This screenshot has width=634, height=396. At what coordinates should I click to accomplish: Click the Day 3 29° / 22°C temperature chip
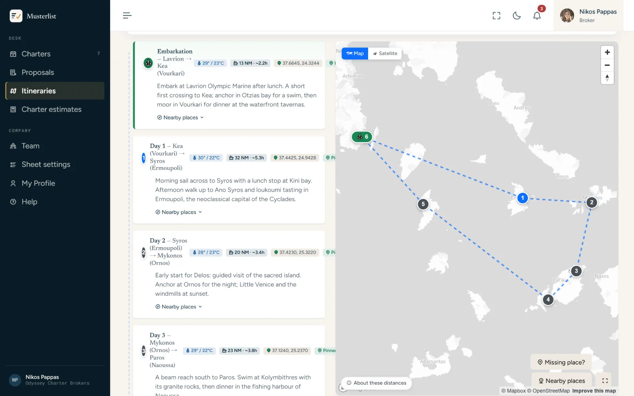199,350
